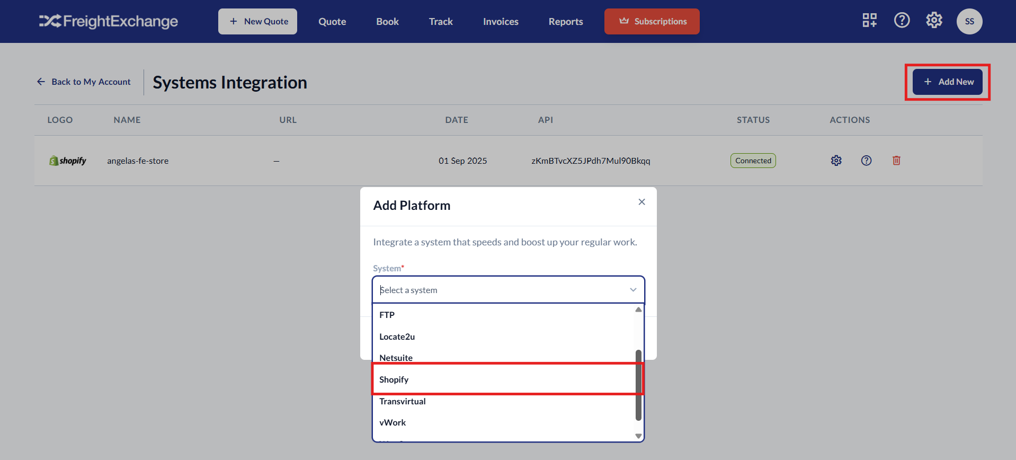1016x460 pixels.
Task: Click the DATE column header
Action: tap(457, 120)
